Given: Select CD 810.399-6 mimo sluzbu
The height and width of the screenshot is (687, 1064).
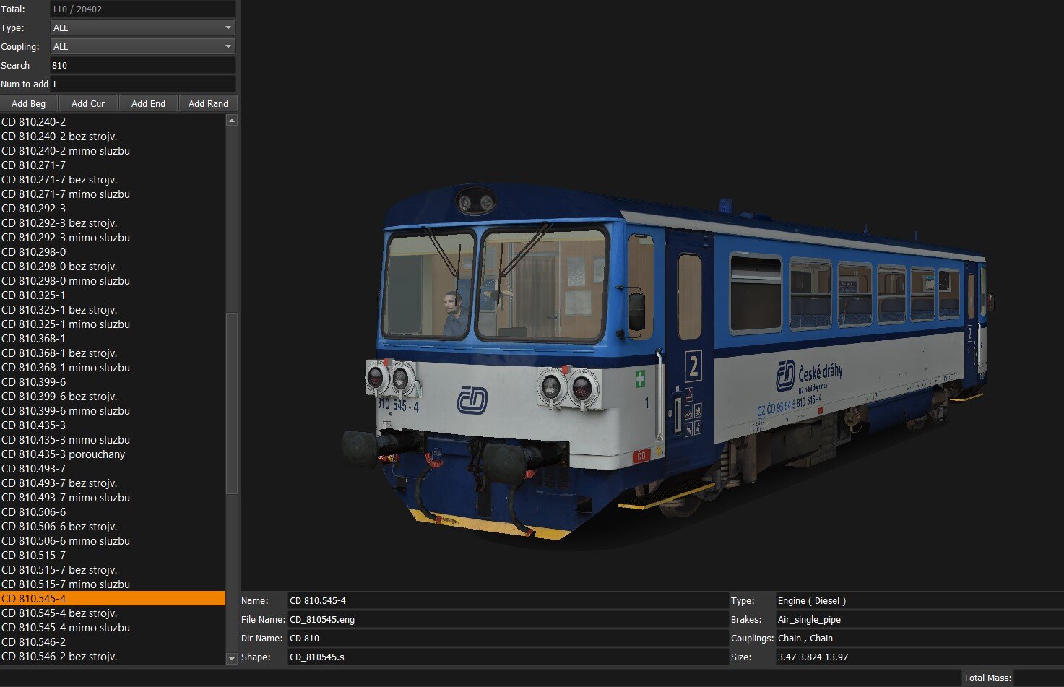Looking at the screenshot, I should pyautogui.click(x=113, y=410).
